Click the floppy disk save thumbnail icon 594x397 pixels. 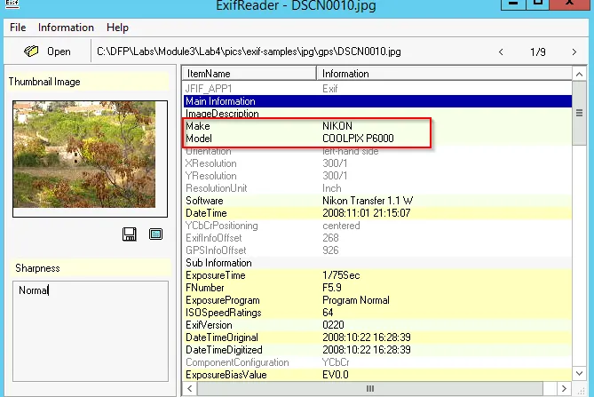point(130,234)
